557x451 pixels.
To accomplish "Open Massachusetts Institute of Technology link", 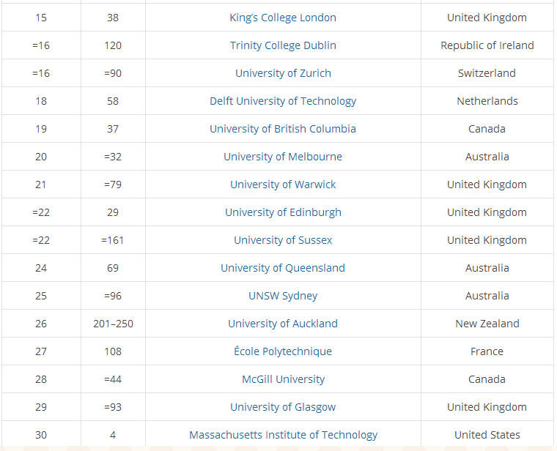I will (283, 435).
